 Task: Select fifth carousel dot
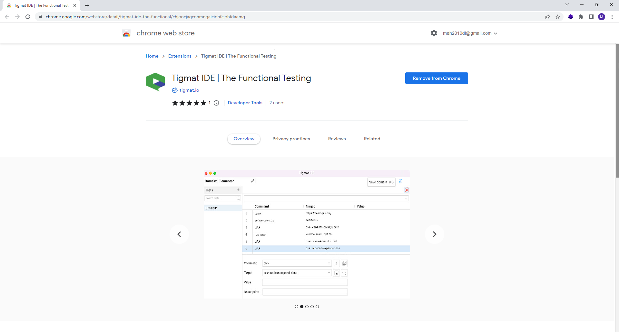click(x=317, y=307)
